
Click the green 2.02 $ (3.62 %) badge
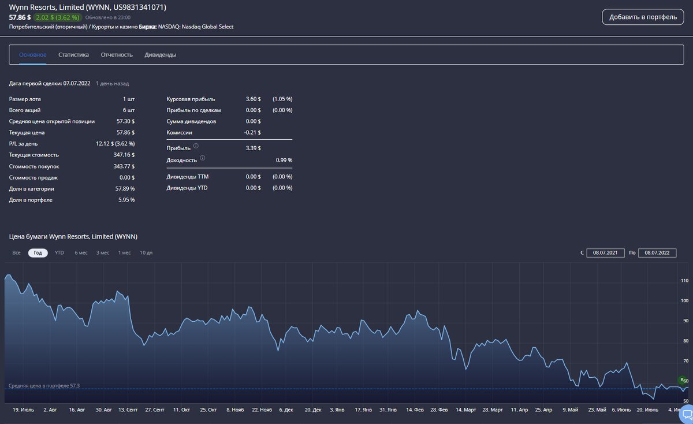click(57, 17)
